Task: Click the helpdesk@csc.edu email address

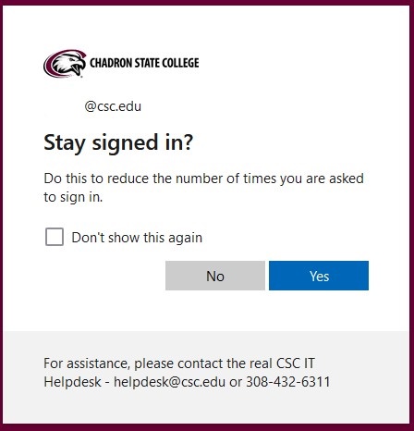Action: pyautogui.click(x=169, y=382)
